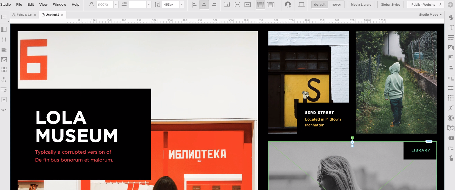Screen dimensions: 455x190
Task: Click the arrow button beside Publish Website
Action: [450, 5]
